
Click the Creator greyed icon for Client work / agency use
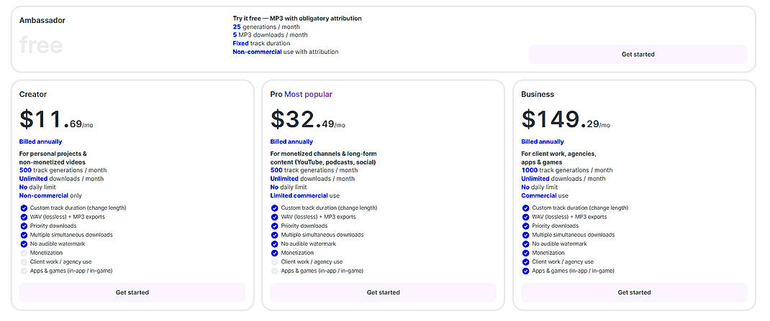tap(24, 262)
